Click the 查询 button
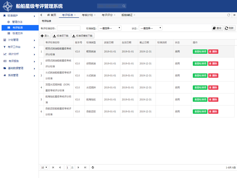 coord(217,28)
